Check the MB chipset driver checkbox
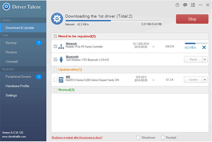212x142 pixels. point(55,79)
